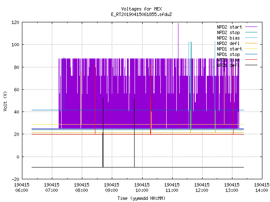The height and width of the screenshot is (202, 270).
Task: Click the yellow NPD1 start spike near 08:00
Action: 81,98
